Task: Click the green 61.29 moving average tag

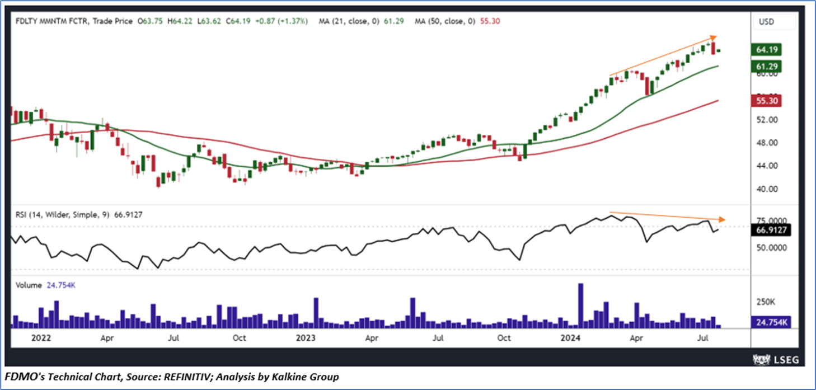Action: coord(768,67)
